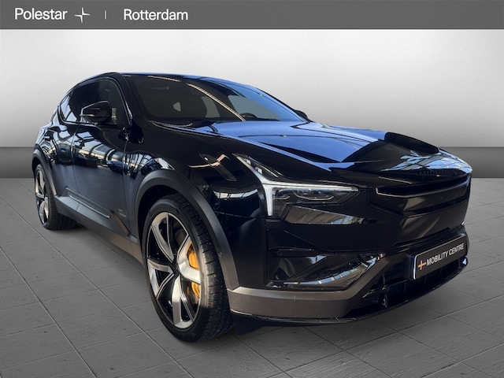Click the Polestar star logo icon
Viewport: 504px width, 378px height.
(x=82, y=15)
